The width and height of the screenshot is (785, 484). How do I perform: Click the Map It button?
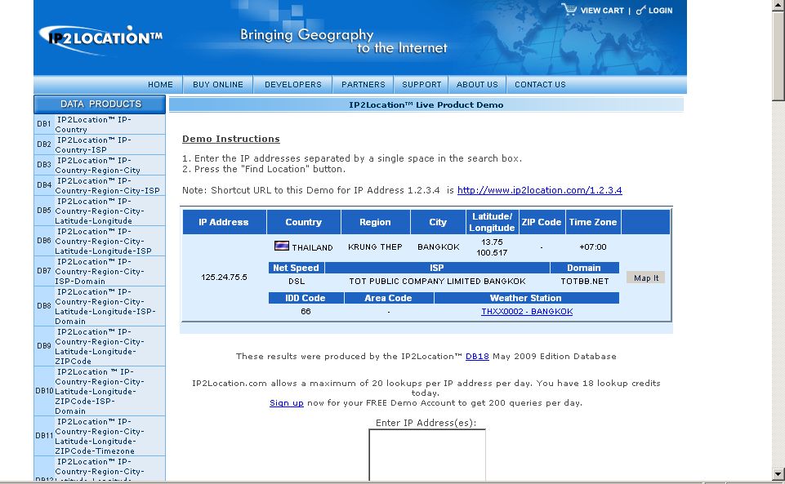pos(646,278)
